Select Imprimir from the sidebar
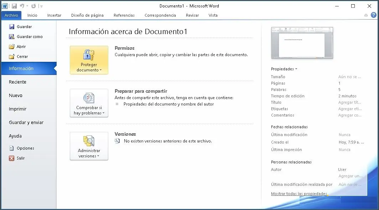Screen dimensions: 379x210 tap(17, 109)
